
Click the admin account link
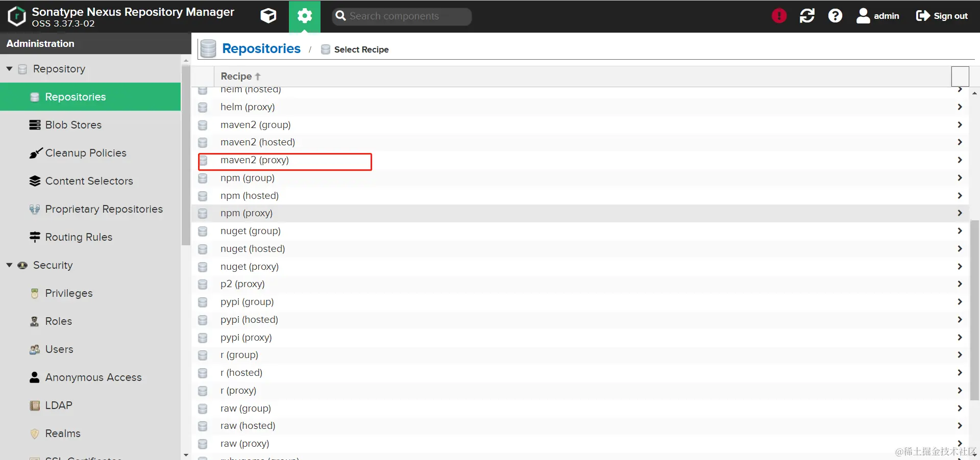pyautogui.click(x=878, y=16)
